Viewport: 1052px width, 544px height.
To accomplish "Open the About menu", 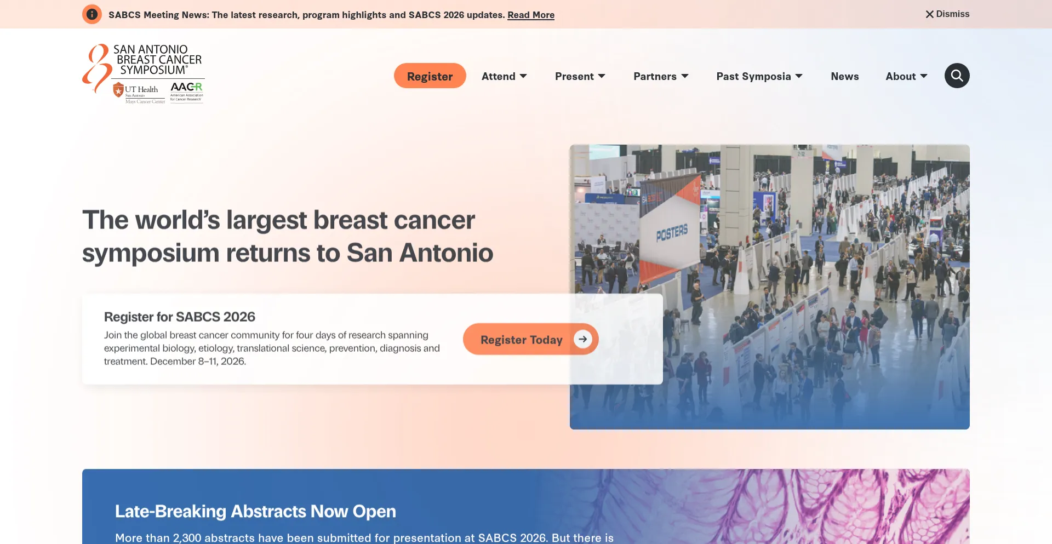I will pos(906,76).
